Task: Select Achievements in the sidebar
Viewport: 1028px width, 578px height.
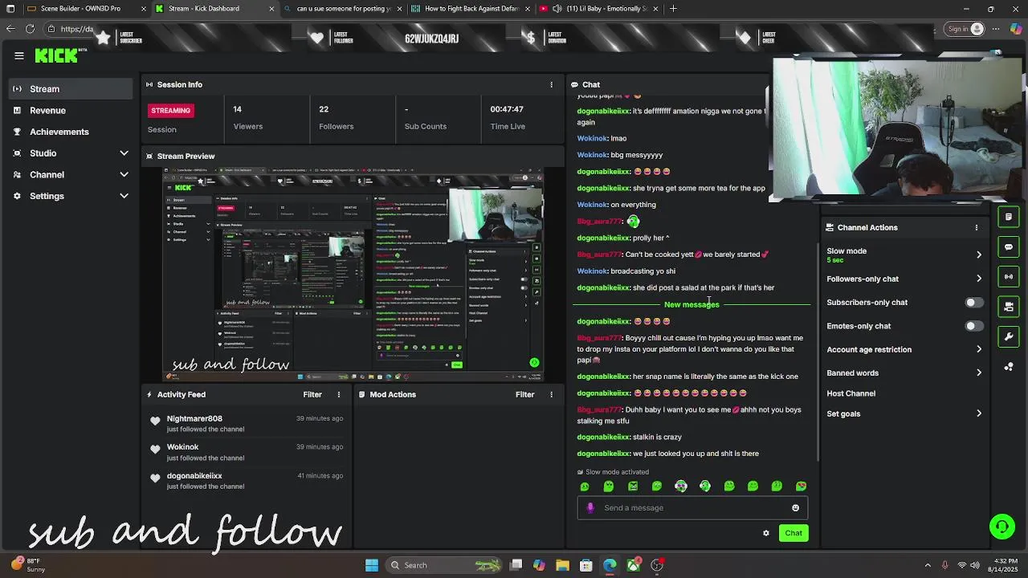Action: pyautogui.click(x=71, y=132)
